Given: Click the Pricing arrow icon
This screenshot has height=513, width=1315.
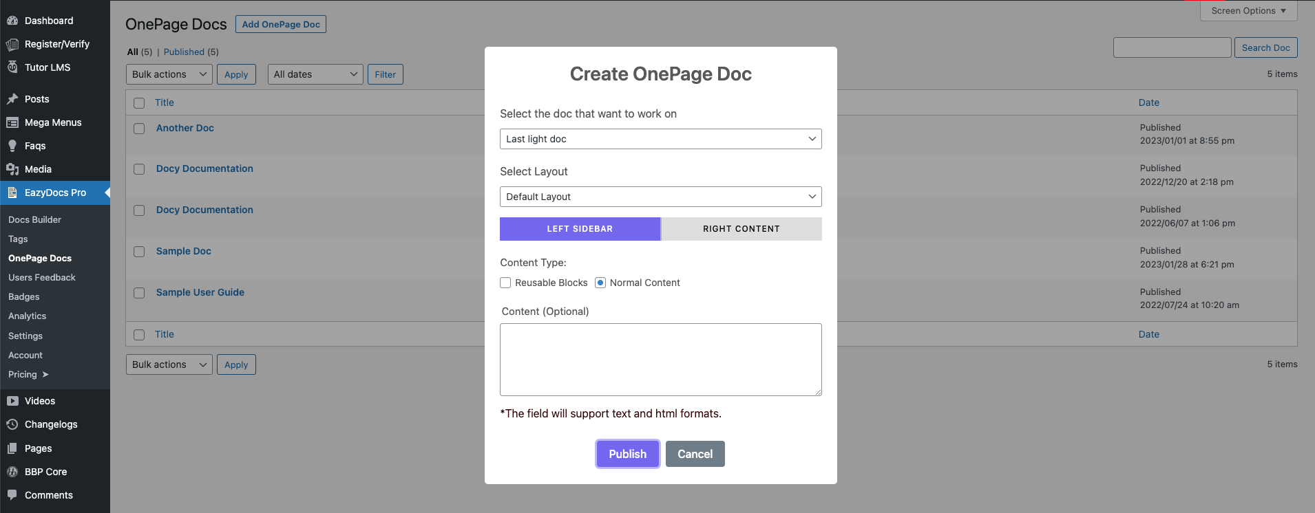Looking at the screenshot, I should 45,375.
